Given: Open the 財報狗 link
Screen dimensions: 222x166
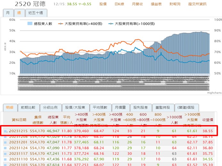Looking at the screenshot, I should click(175, 4).
